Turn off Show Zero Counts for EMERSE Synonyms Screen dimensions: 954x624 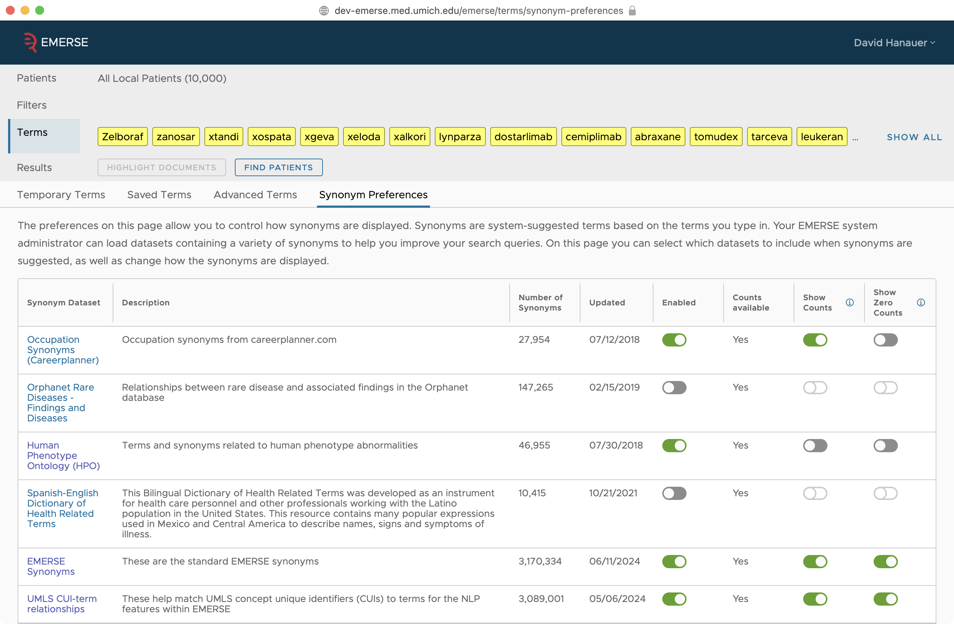click(x=885, y=562)
